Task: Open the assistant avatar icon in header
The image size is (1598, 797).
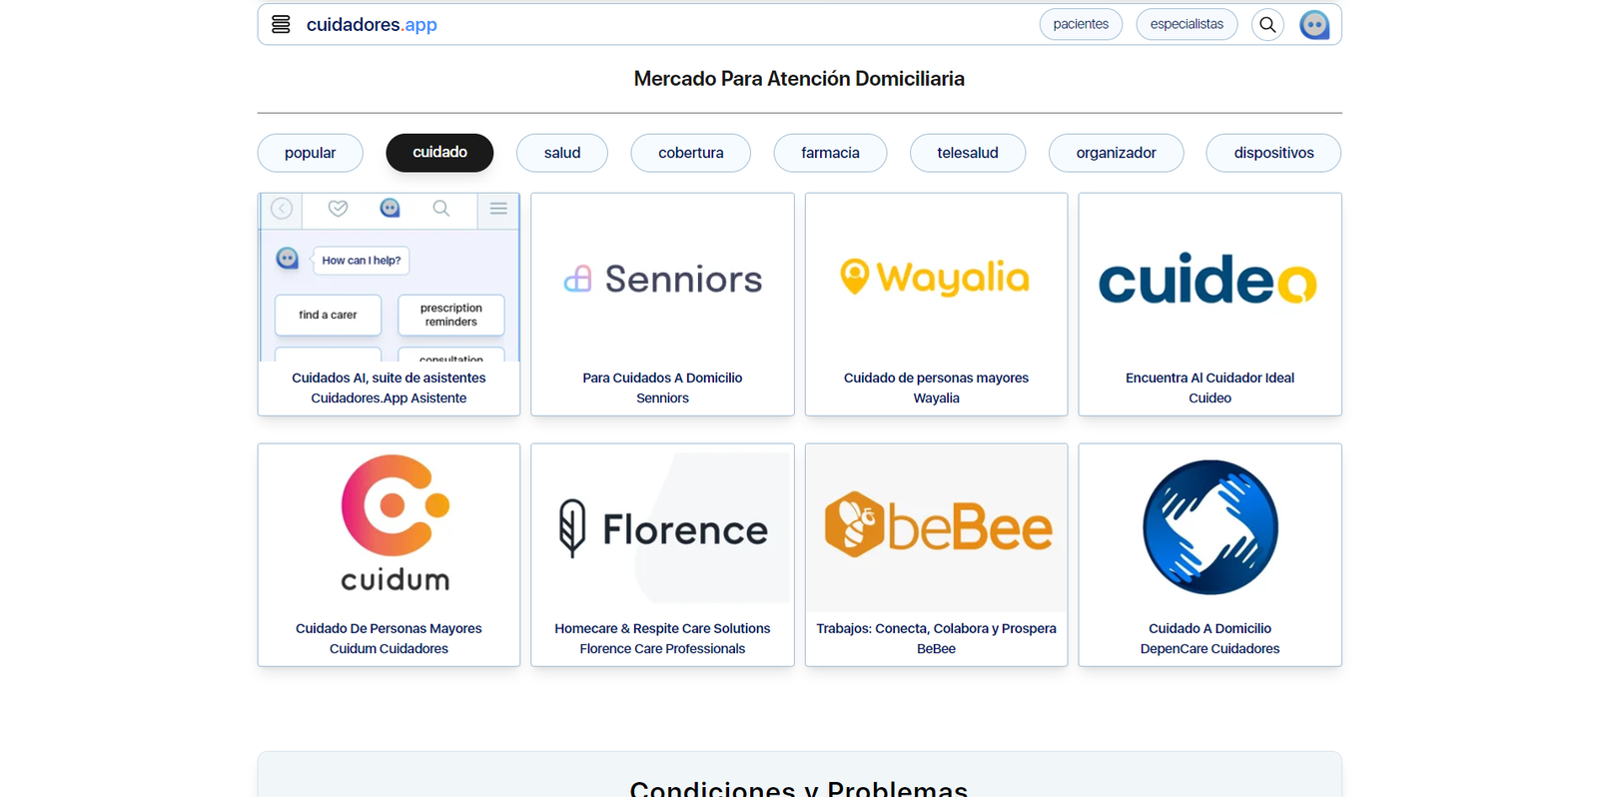Action: point(1314,24)
